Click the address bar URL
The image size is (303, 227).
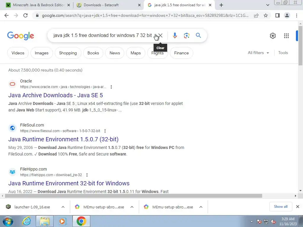pyautogui.click(x=145, y=15)
